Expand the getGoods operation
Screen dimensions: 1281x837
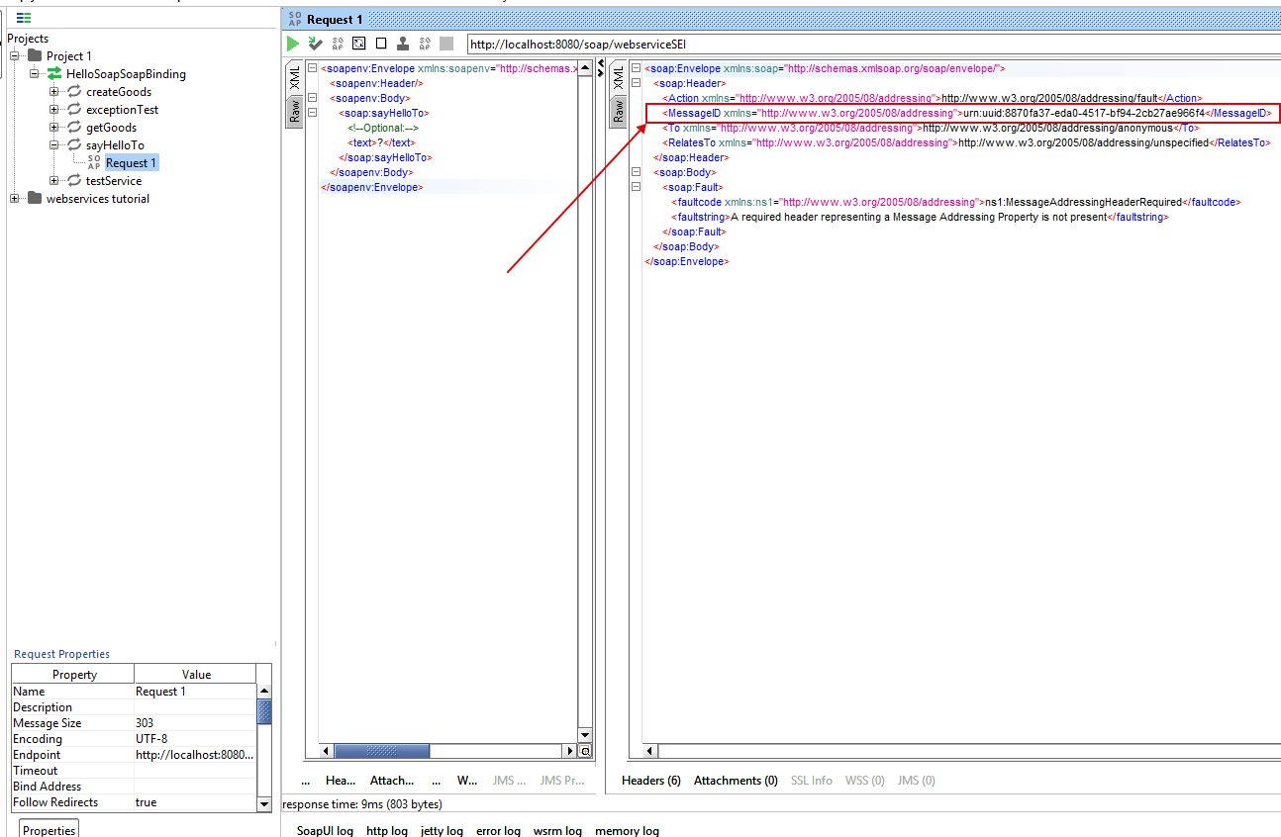click(x=54, y=127)
